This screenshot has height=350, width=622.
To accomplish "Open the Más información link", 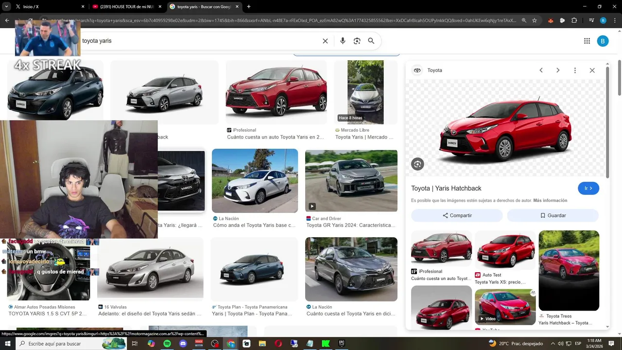I will coord(550,200).
